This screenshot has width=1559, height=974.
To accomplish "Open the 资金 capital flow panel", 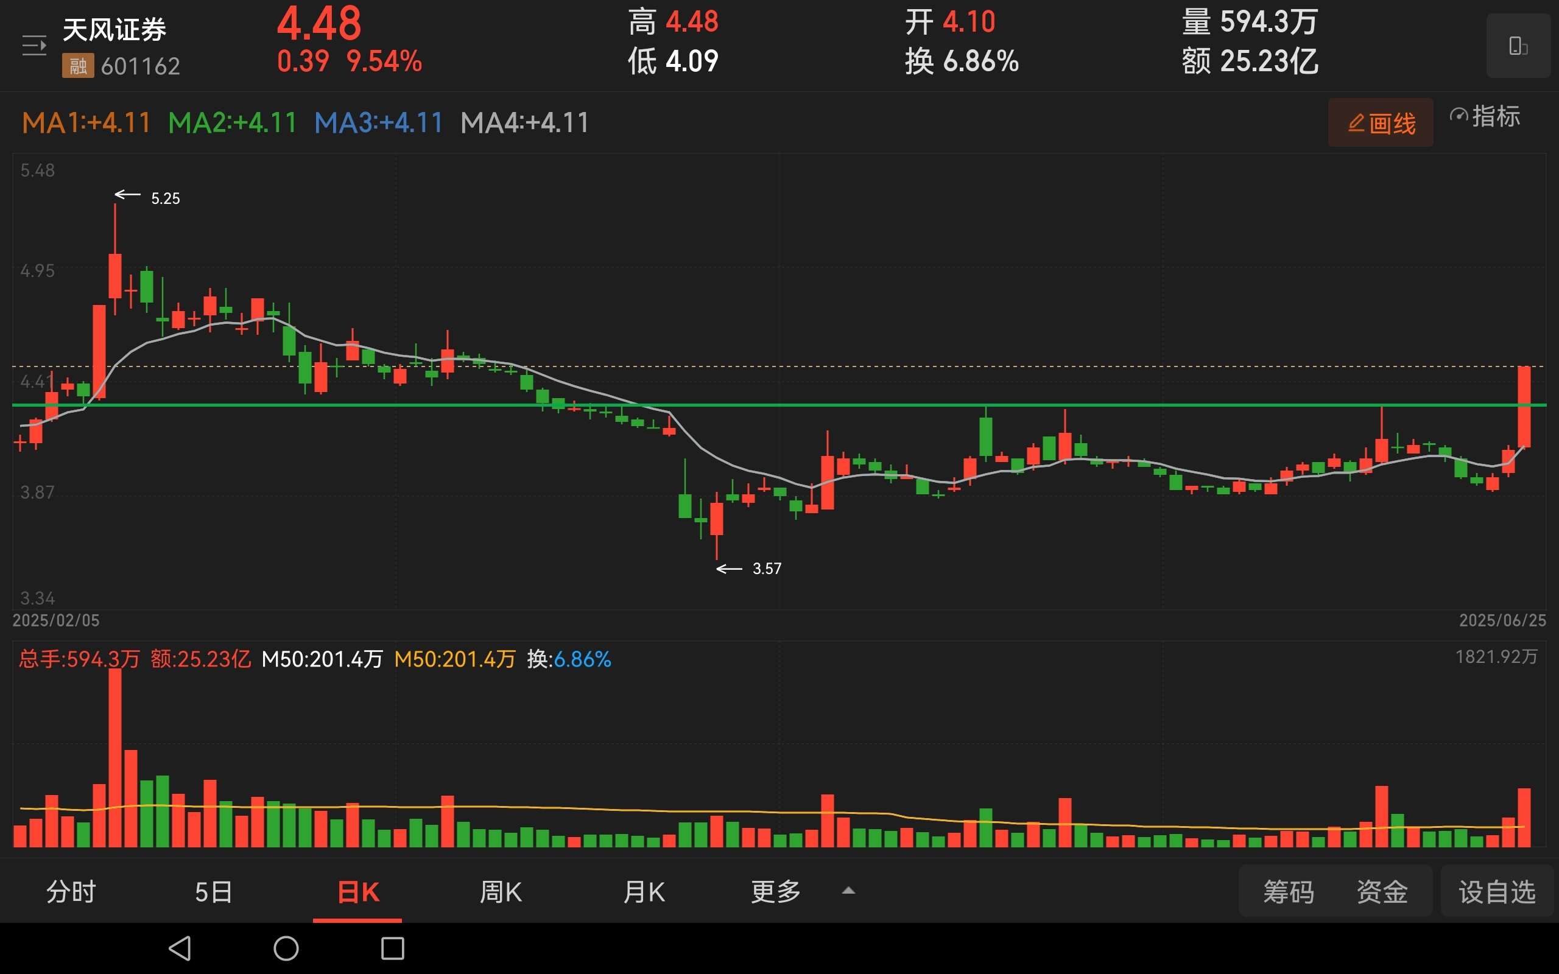I will (x=1382, y=892).
